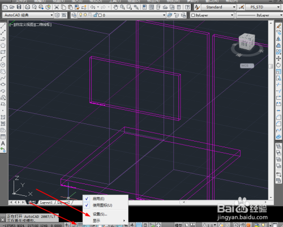
Task: Click the Plot printer icon
Action: click(28, 7)
